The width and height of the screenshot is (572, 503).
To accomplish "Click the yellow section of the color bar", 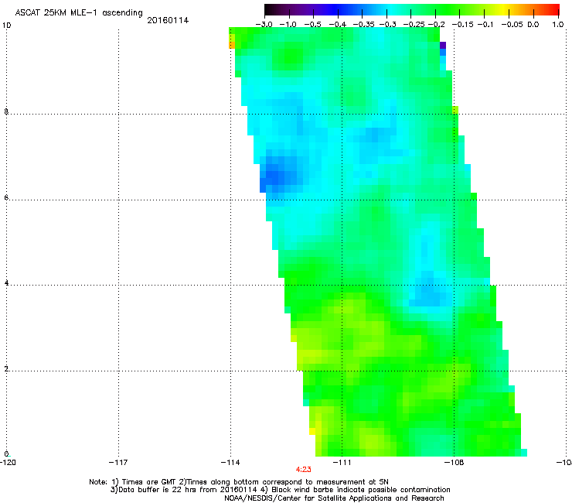I will [x=503, y=10].
